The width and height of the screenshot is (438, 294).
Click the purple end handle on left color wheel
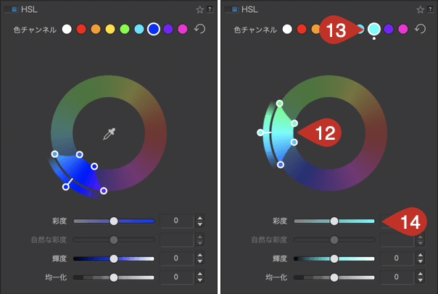(x=104, y=190)
